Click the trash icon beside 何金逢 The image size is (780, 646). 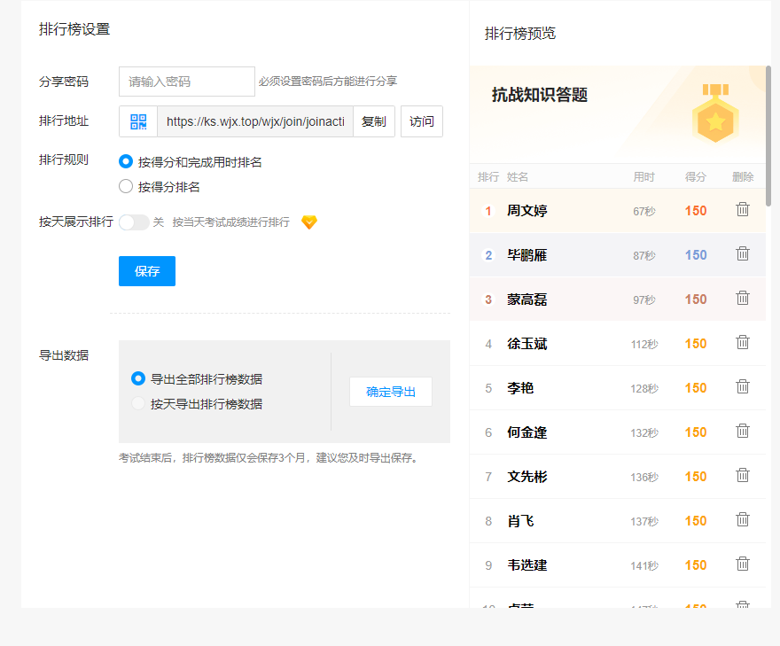[743, 432]
